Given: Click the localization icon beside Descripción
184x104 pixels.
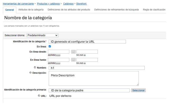Looking at the screenshot, I should [30, 73].
